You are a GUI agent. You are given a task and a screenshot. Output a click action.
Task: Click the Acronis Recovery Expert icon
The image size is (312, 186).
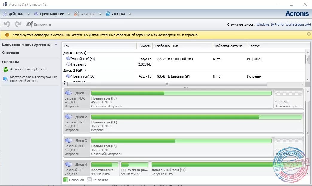pos(6,69)
